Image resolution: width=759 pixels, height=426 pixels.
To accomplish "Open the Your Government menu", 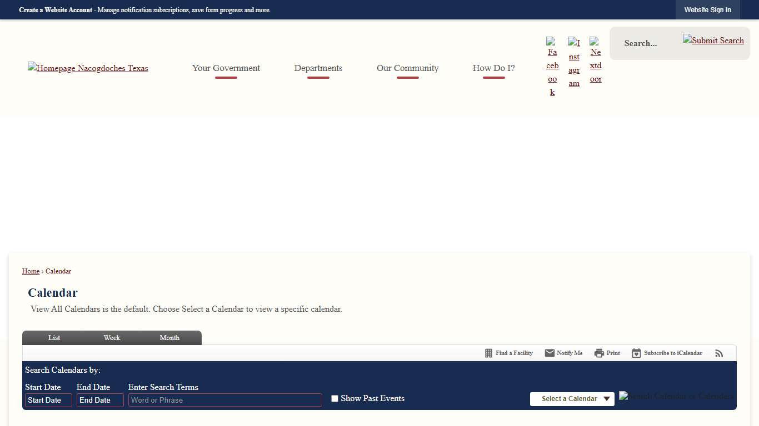I will tap(226, 68).
